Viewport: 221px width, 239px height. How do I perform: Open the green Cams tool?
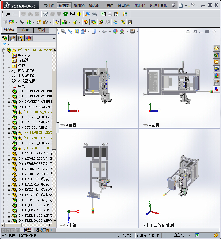(66, 14)
